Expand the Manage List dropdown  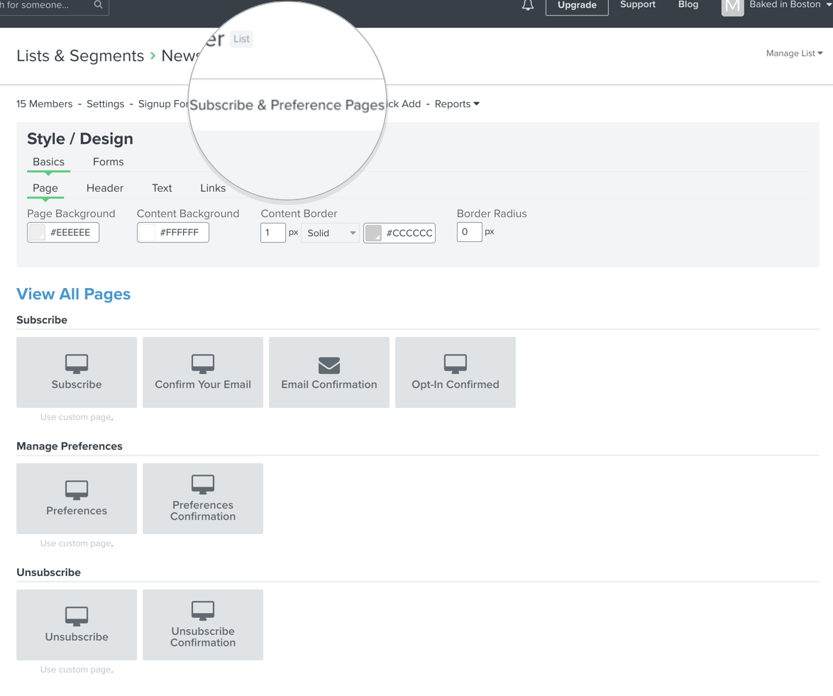click(794, 53)
